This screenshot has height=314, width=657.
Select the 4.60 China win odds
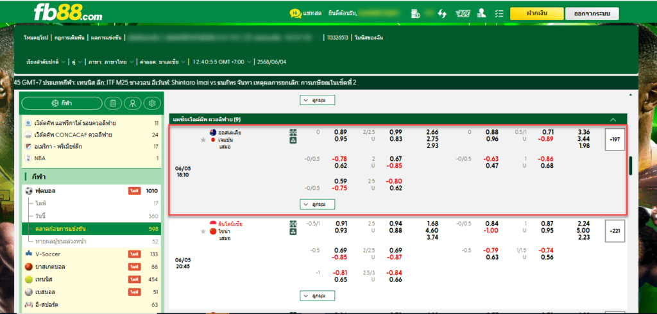coord(432,231)
